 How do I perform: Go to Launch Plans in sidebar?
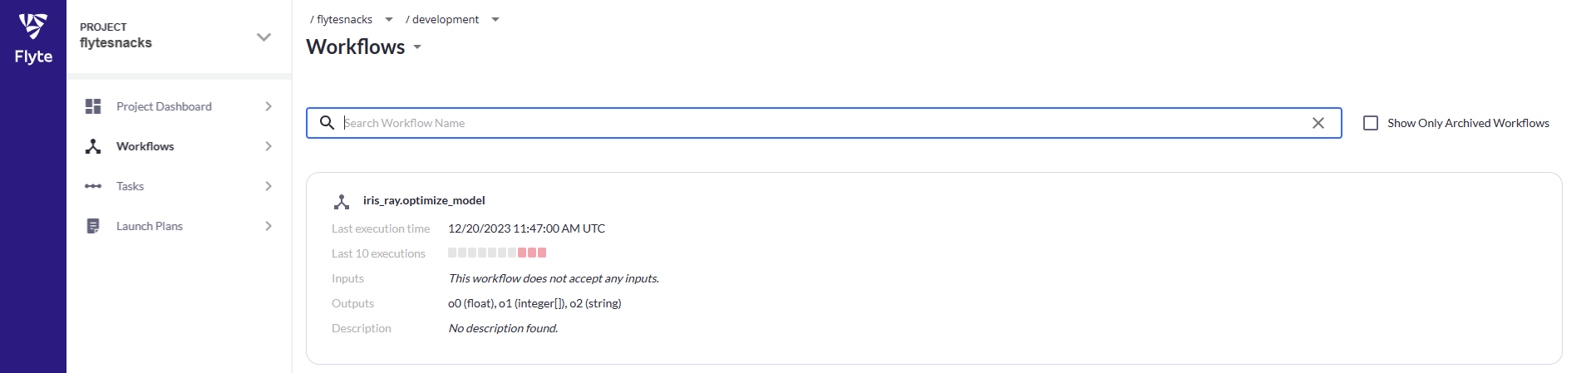[x=150, y=226]
